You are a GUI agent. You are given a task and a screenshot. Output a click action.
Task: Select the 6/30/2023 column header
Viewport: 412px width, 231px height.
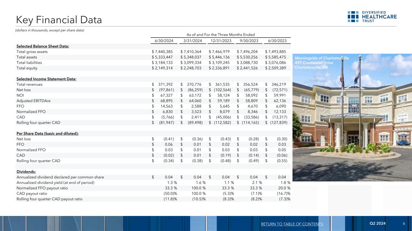pyautogui.click(x=277, y=41)
